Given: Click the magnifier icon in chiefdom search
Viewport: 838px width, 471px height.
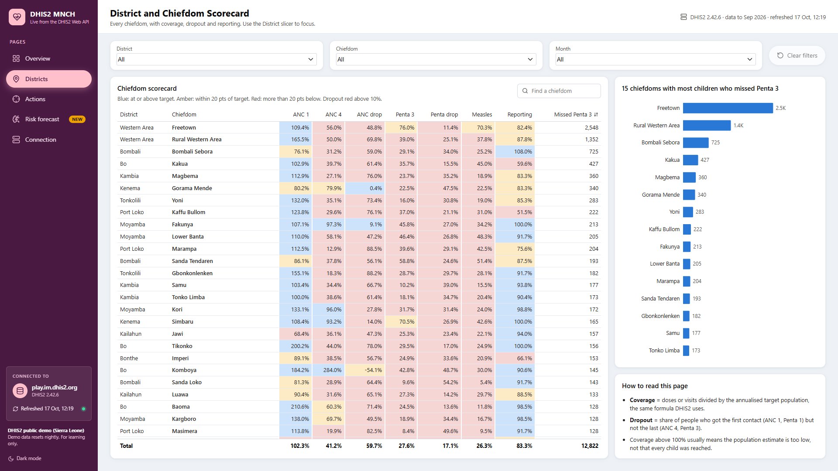Looking at the screenshot, I should [525, 91].
